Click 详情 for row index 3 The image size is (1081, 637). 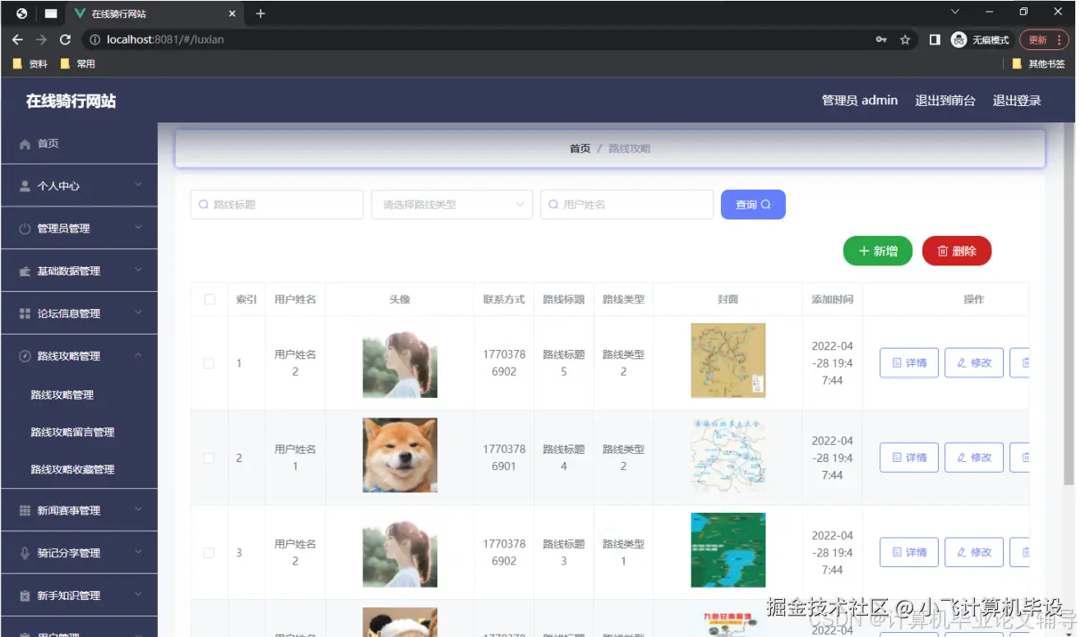click(x=909, y=553)
